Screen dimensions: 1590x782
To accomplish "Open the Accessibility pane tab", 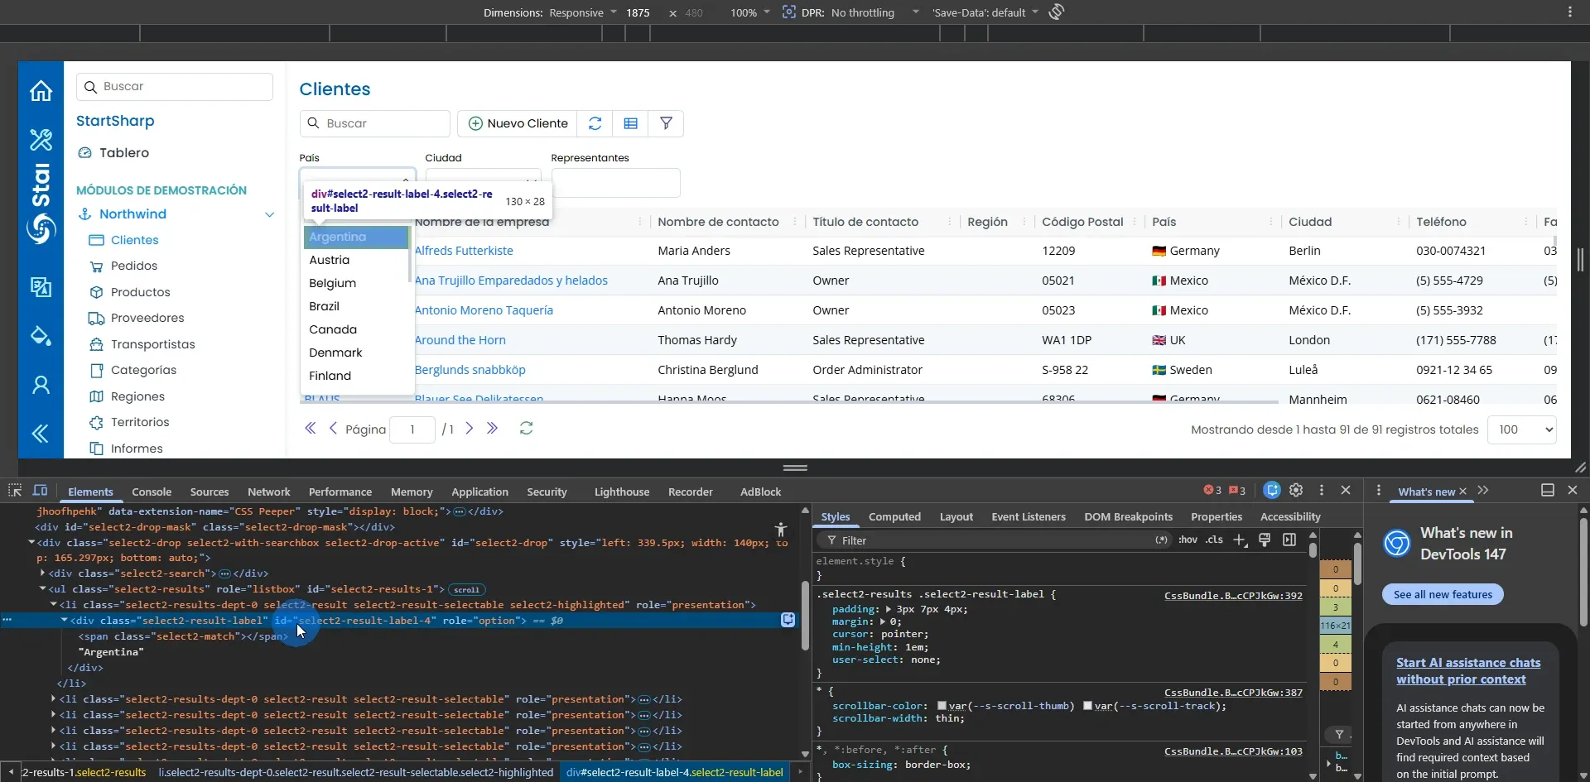I will pos(1290,516).
